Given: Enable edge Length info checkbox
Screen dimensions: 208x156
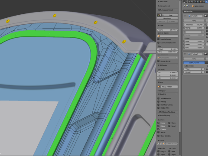Looking at the screenshot, I should click(x=159, y=151).
